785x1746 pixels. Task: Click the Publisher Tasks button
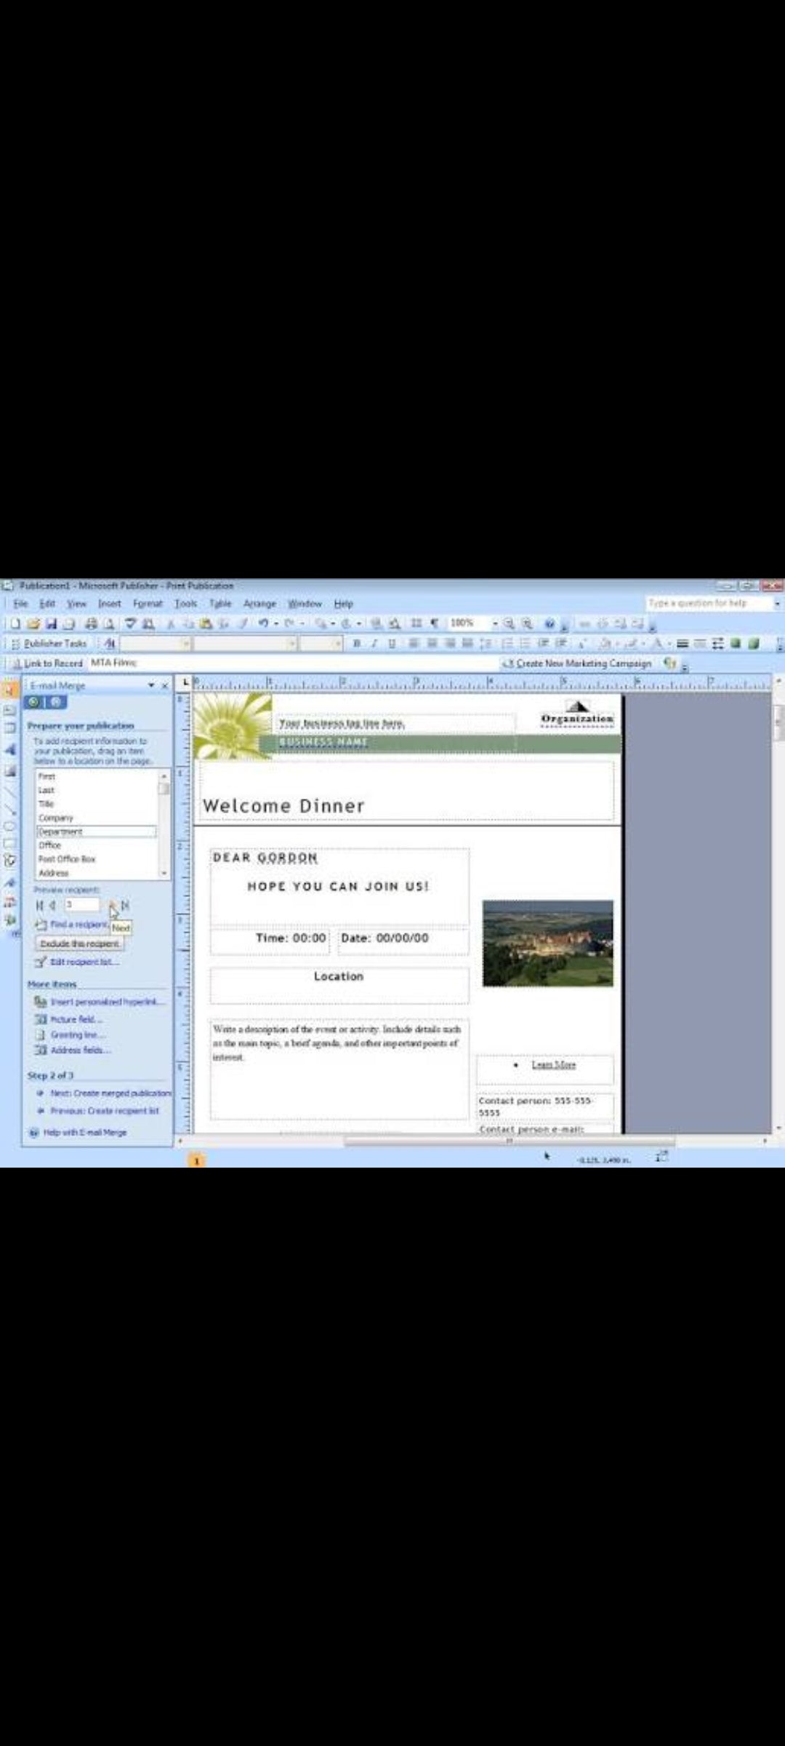[49, 644]
